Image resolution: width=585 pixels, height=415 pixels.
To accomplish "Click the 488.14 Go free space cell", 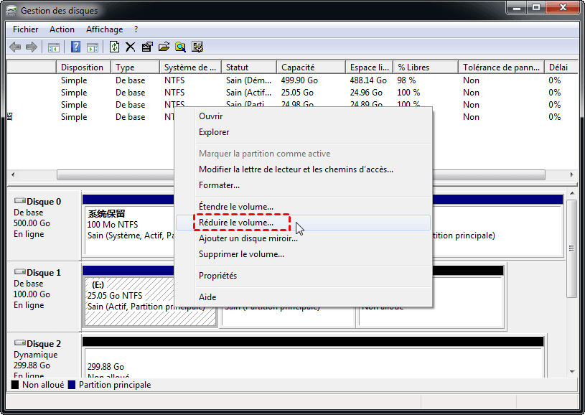I will pos(368,80).
